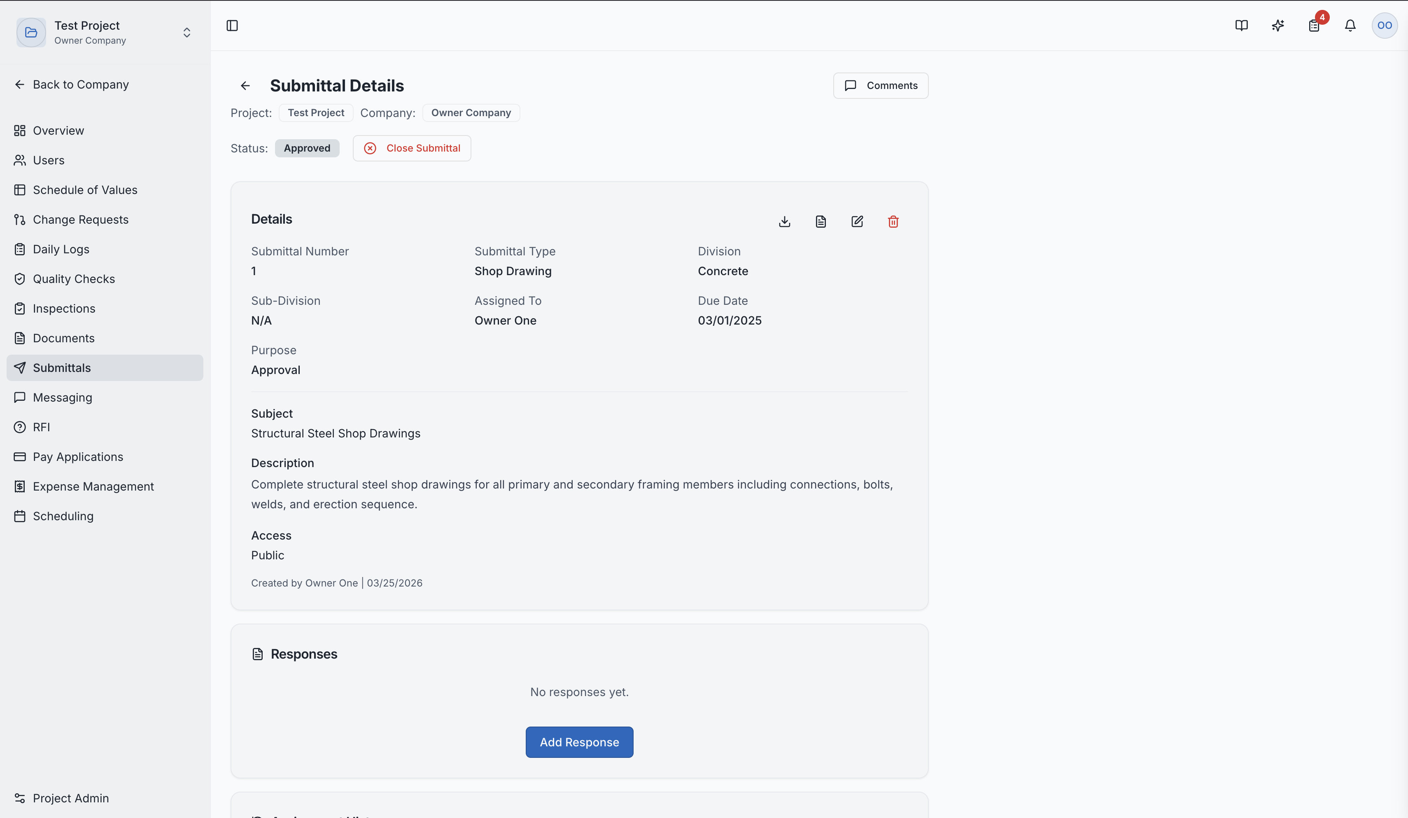The height and width of the screenshot is (818, 1408).
Task: Open Quality Checks page
Action: pos(105,278)
